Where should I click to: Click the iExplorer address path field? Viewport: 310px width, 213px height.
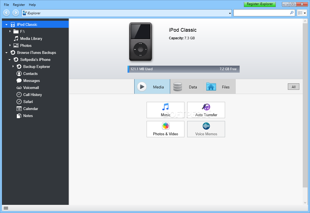(126, 13)
